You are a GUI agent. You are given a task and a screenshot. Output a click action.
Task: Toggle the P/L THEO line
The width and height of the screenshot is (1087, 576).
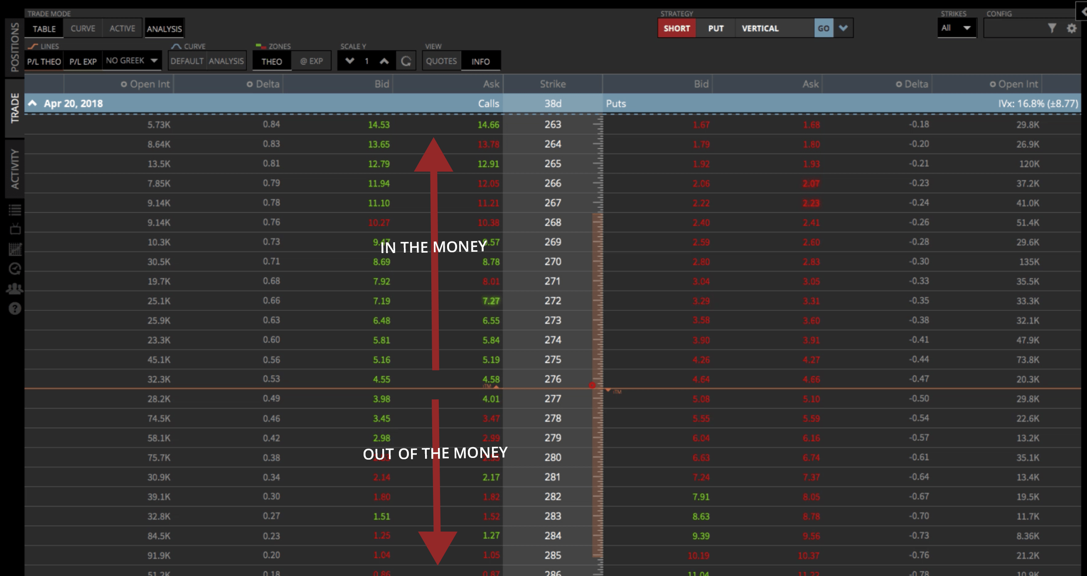click(44, 62)
